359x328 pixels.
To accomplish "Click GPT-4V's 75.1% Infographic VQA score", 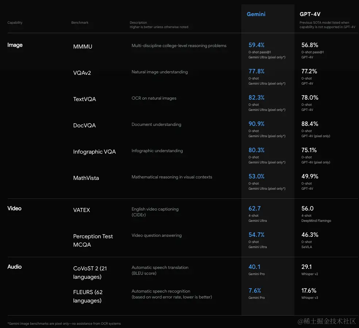I will tap(309, 150).
